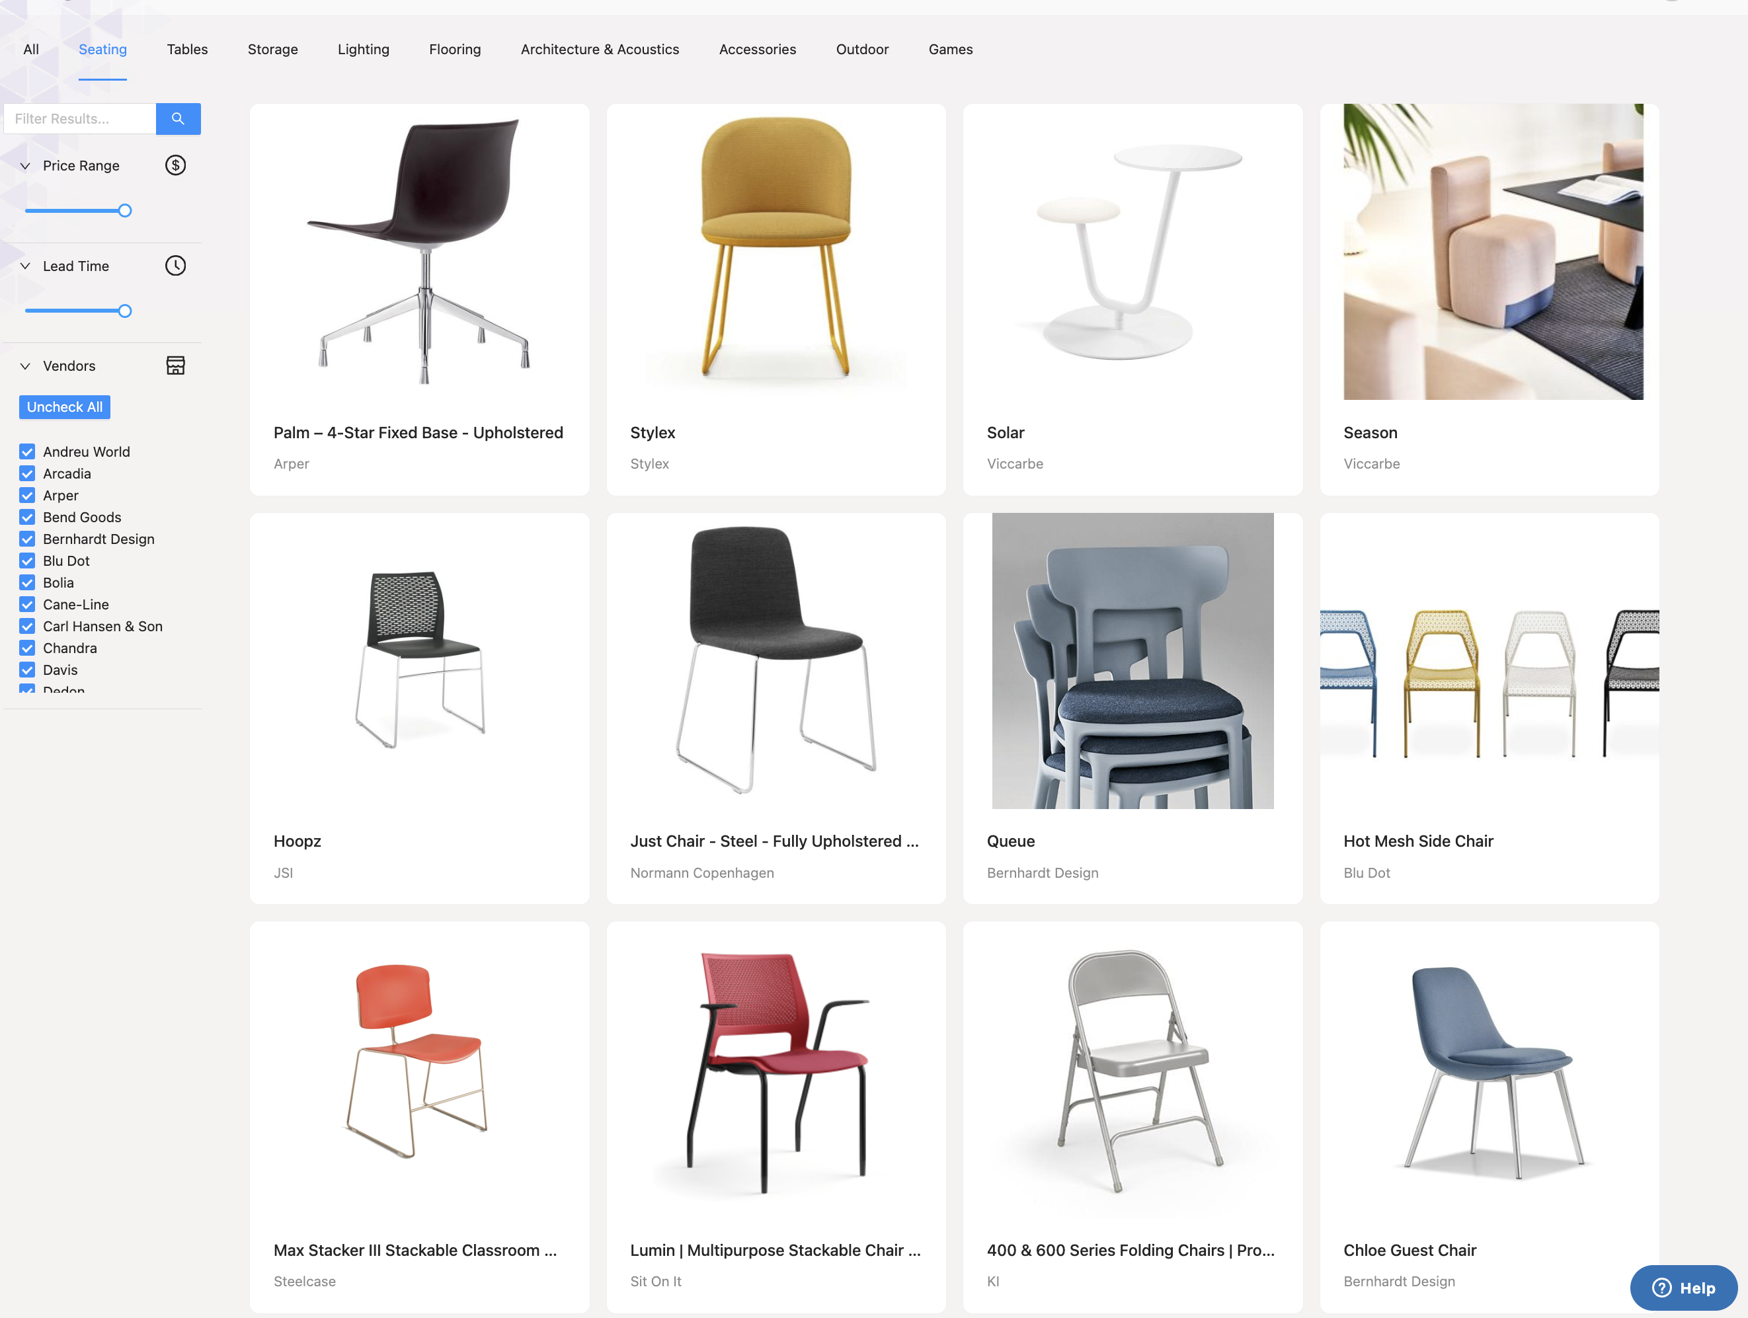Screen dimensions: 1748x1318
Task: Open the Stylex yellow chair thumbnail
Action: tap(776, 251)
